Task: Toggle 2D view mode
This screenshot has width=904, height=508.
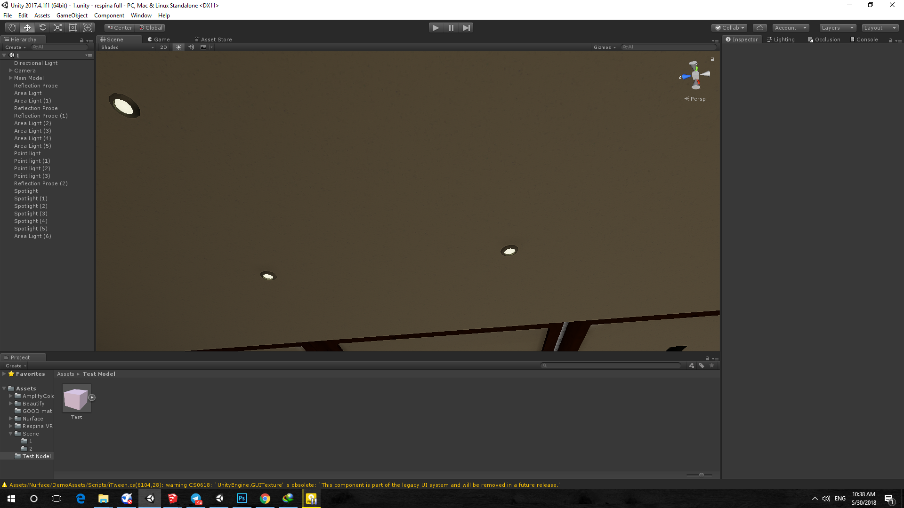Action: [163, 47]
